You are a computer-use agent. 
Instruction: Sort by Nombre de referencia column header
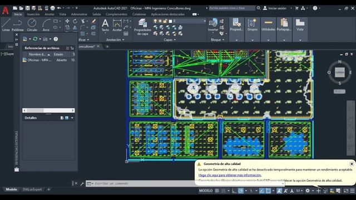(37, 54)
